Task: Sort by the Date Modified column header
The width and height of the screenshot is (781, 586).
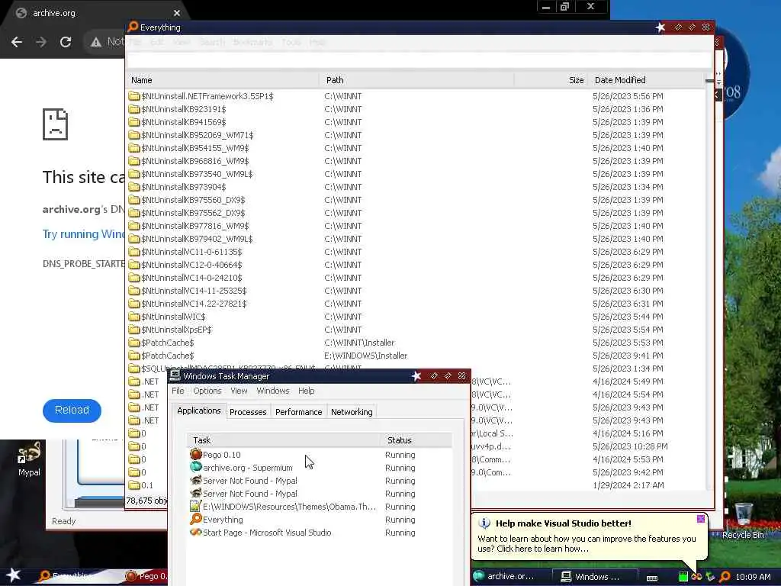Action: click(647, 80)
